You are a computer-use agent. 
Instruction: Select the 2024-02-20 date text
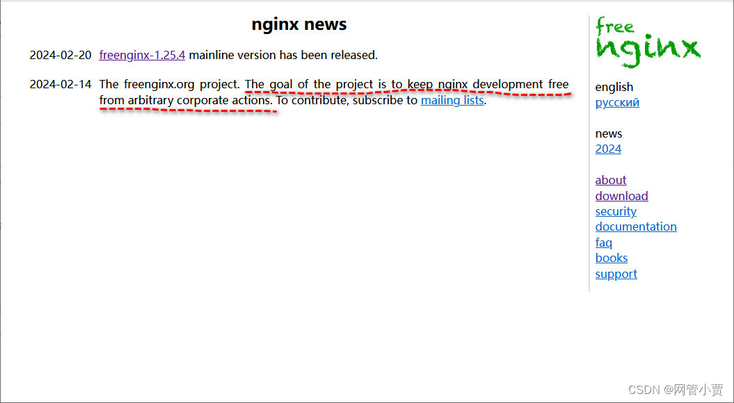coord(61,55)
